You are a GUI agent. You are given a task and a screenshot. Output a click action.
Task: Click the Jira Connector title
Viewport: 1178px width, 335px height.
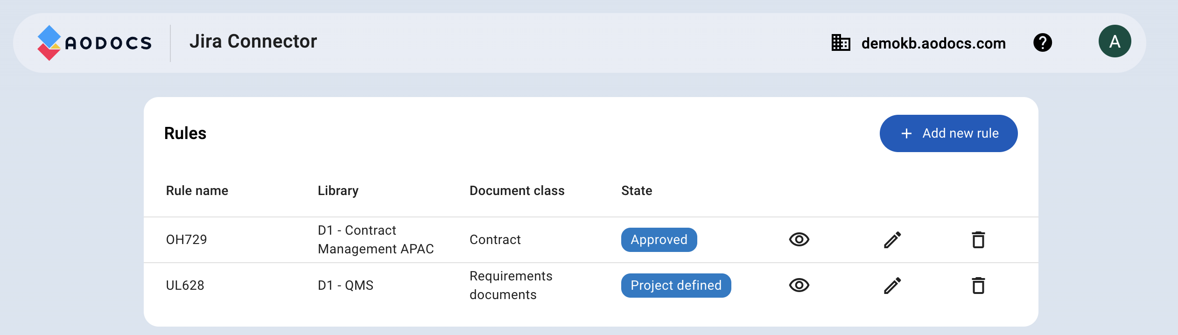(253, 42)
